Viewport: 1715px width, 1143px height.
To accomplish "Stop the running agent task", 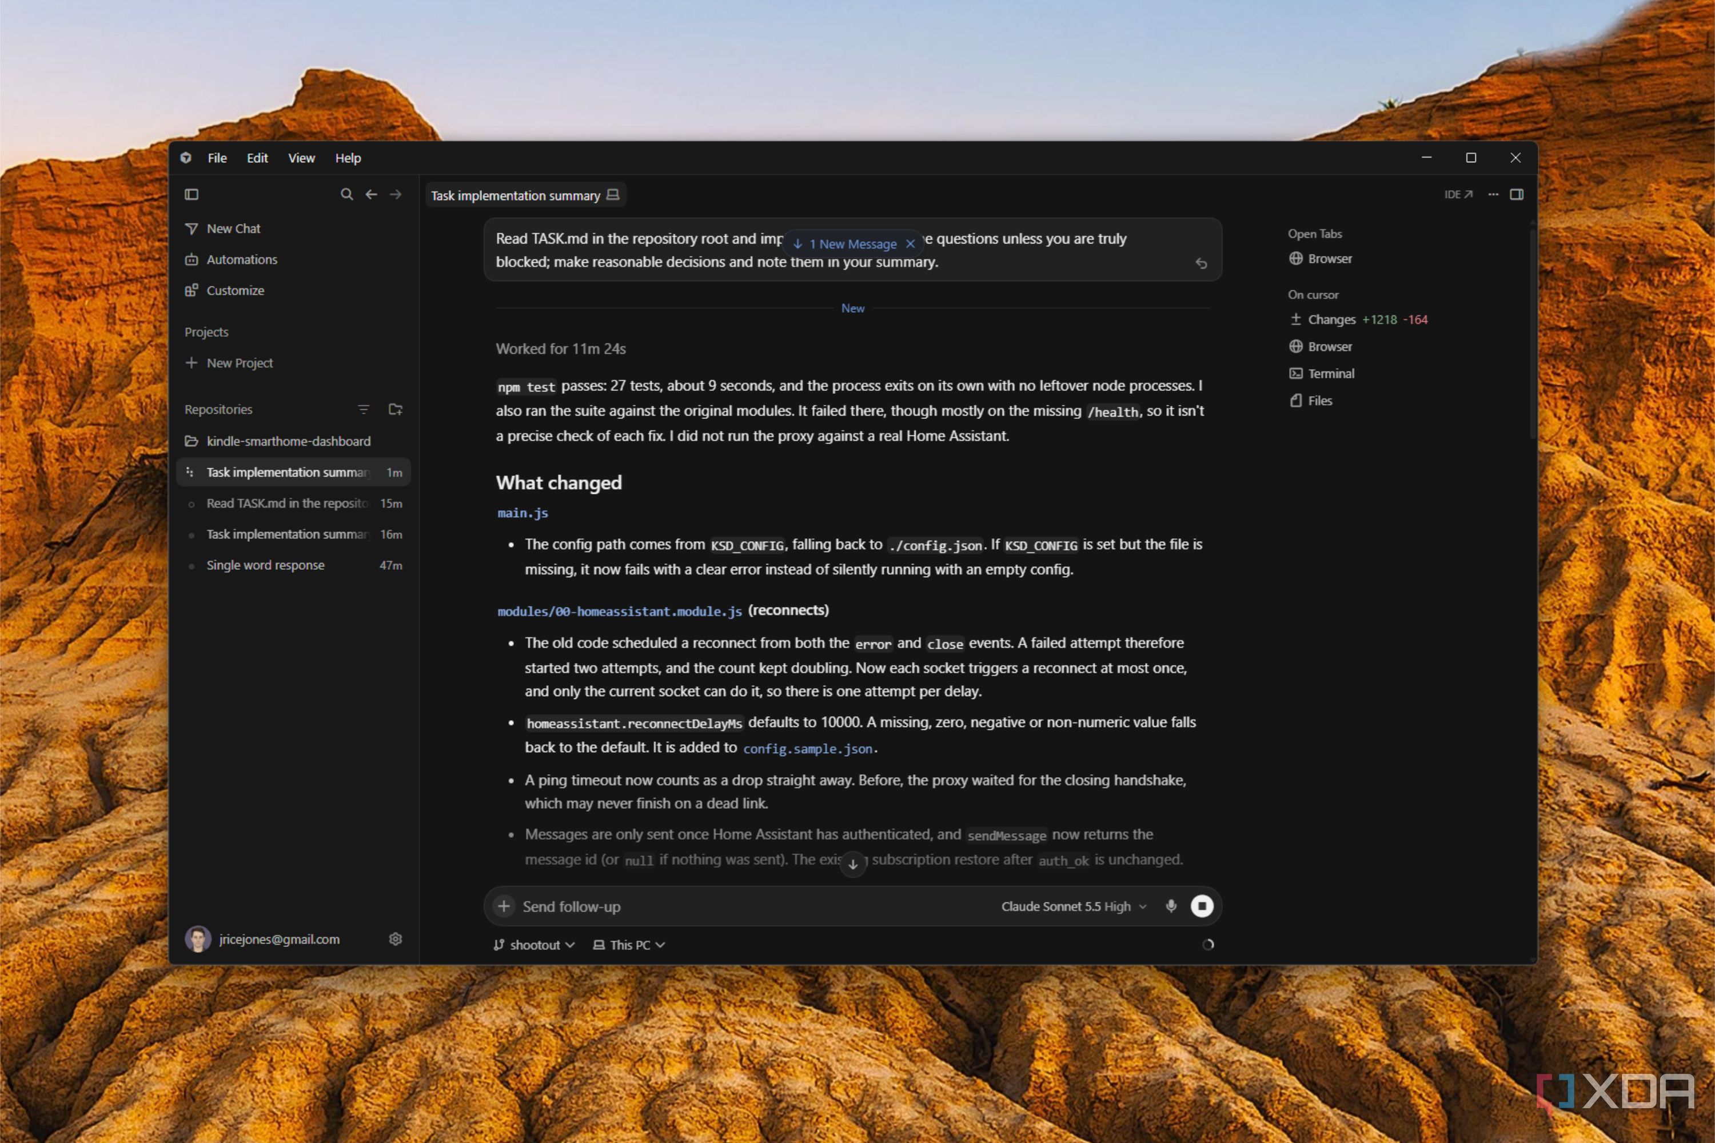I will pos(1202,906).
